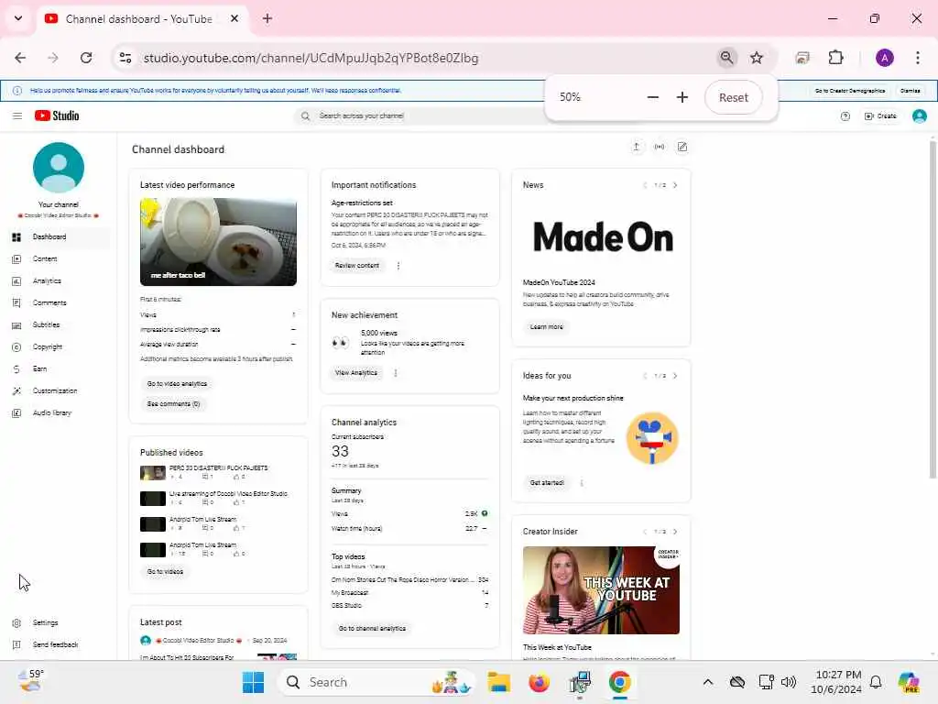This screenshot has width=938, height=704.
Task: Click Get started in Ideas for you
Action: tap(547, 482)
